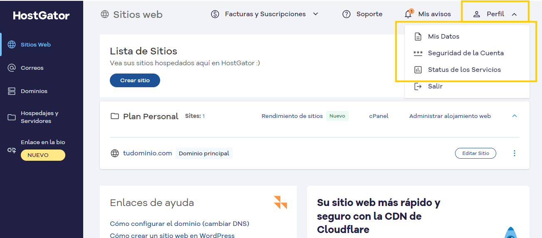The image size is (542, 238).
Task: Open Mis avisos notifications
Action: pyautogui.click(x=435, y=14)
